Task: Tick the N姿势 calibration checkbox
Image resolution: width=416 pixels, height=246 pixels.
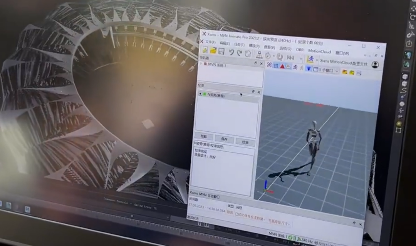Action: [x=200, y=94]
